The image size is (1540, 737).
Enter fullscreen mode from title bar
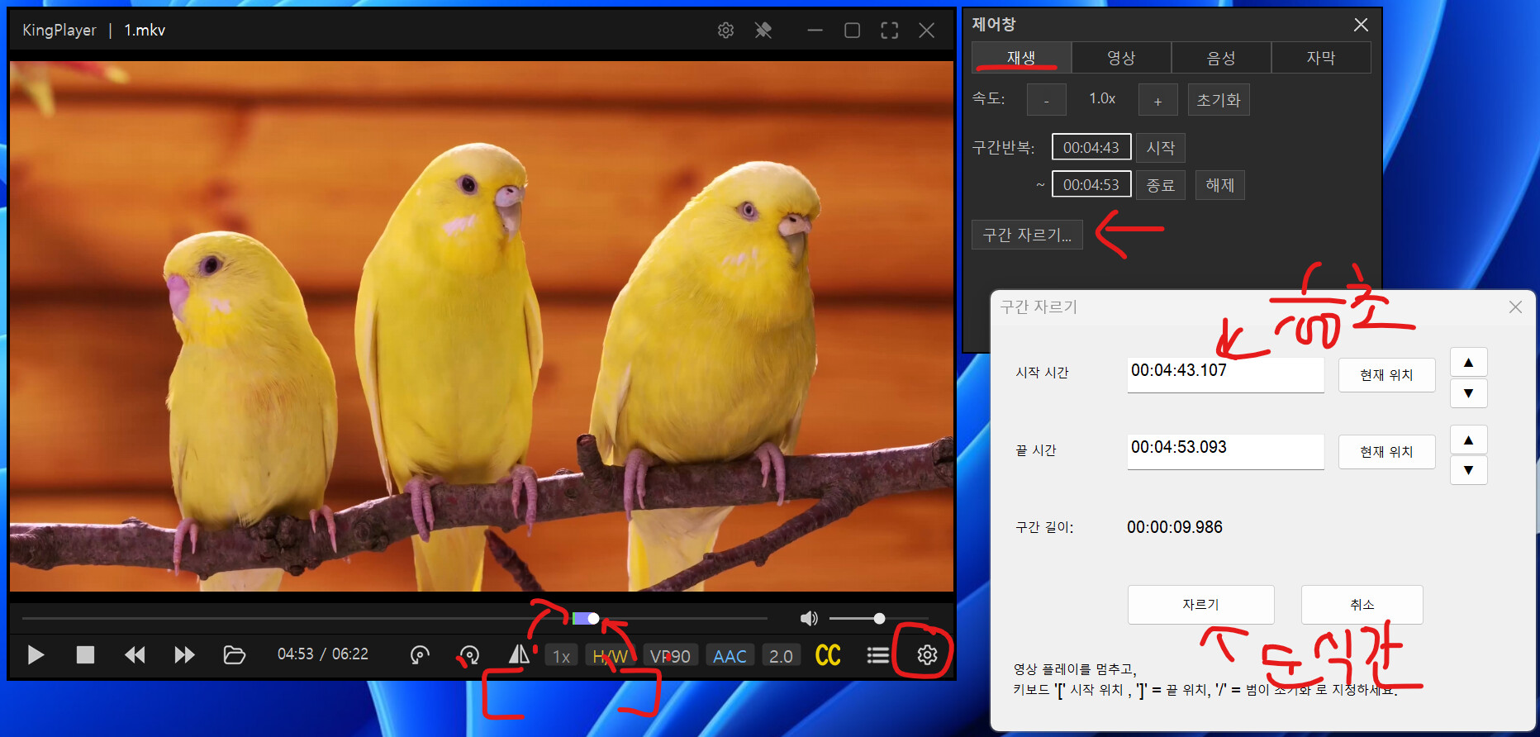click(889, 31)
